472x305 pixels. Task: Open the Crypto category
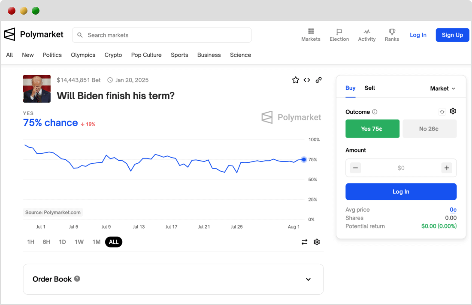[113, 55]
